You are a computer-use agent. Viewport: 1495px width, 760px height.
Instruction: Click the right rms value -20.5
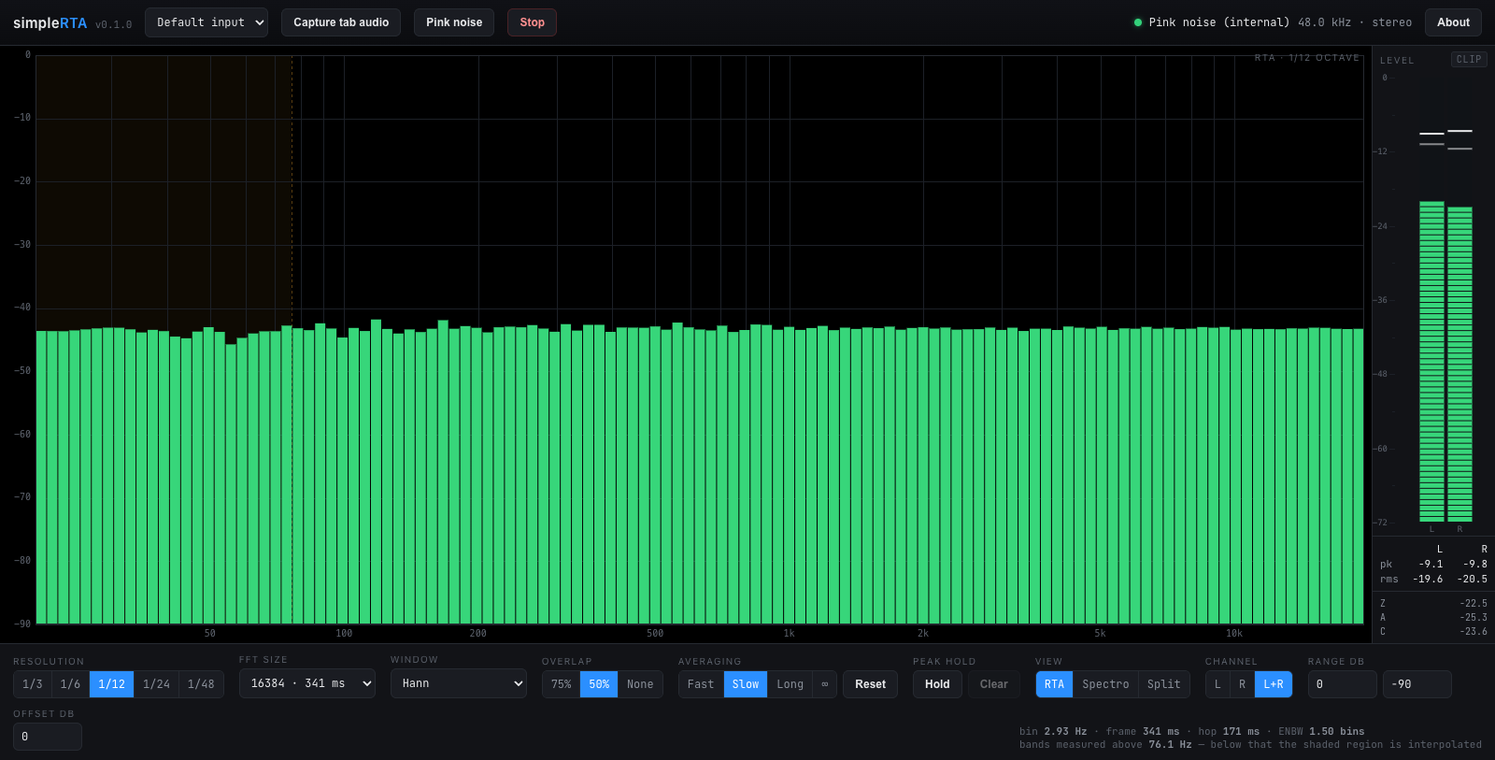coord(1472,579)
